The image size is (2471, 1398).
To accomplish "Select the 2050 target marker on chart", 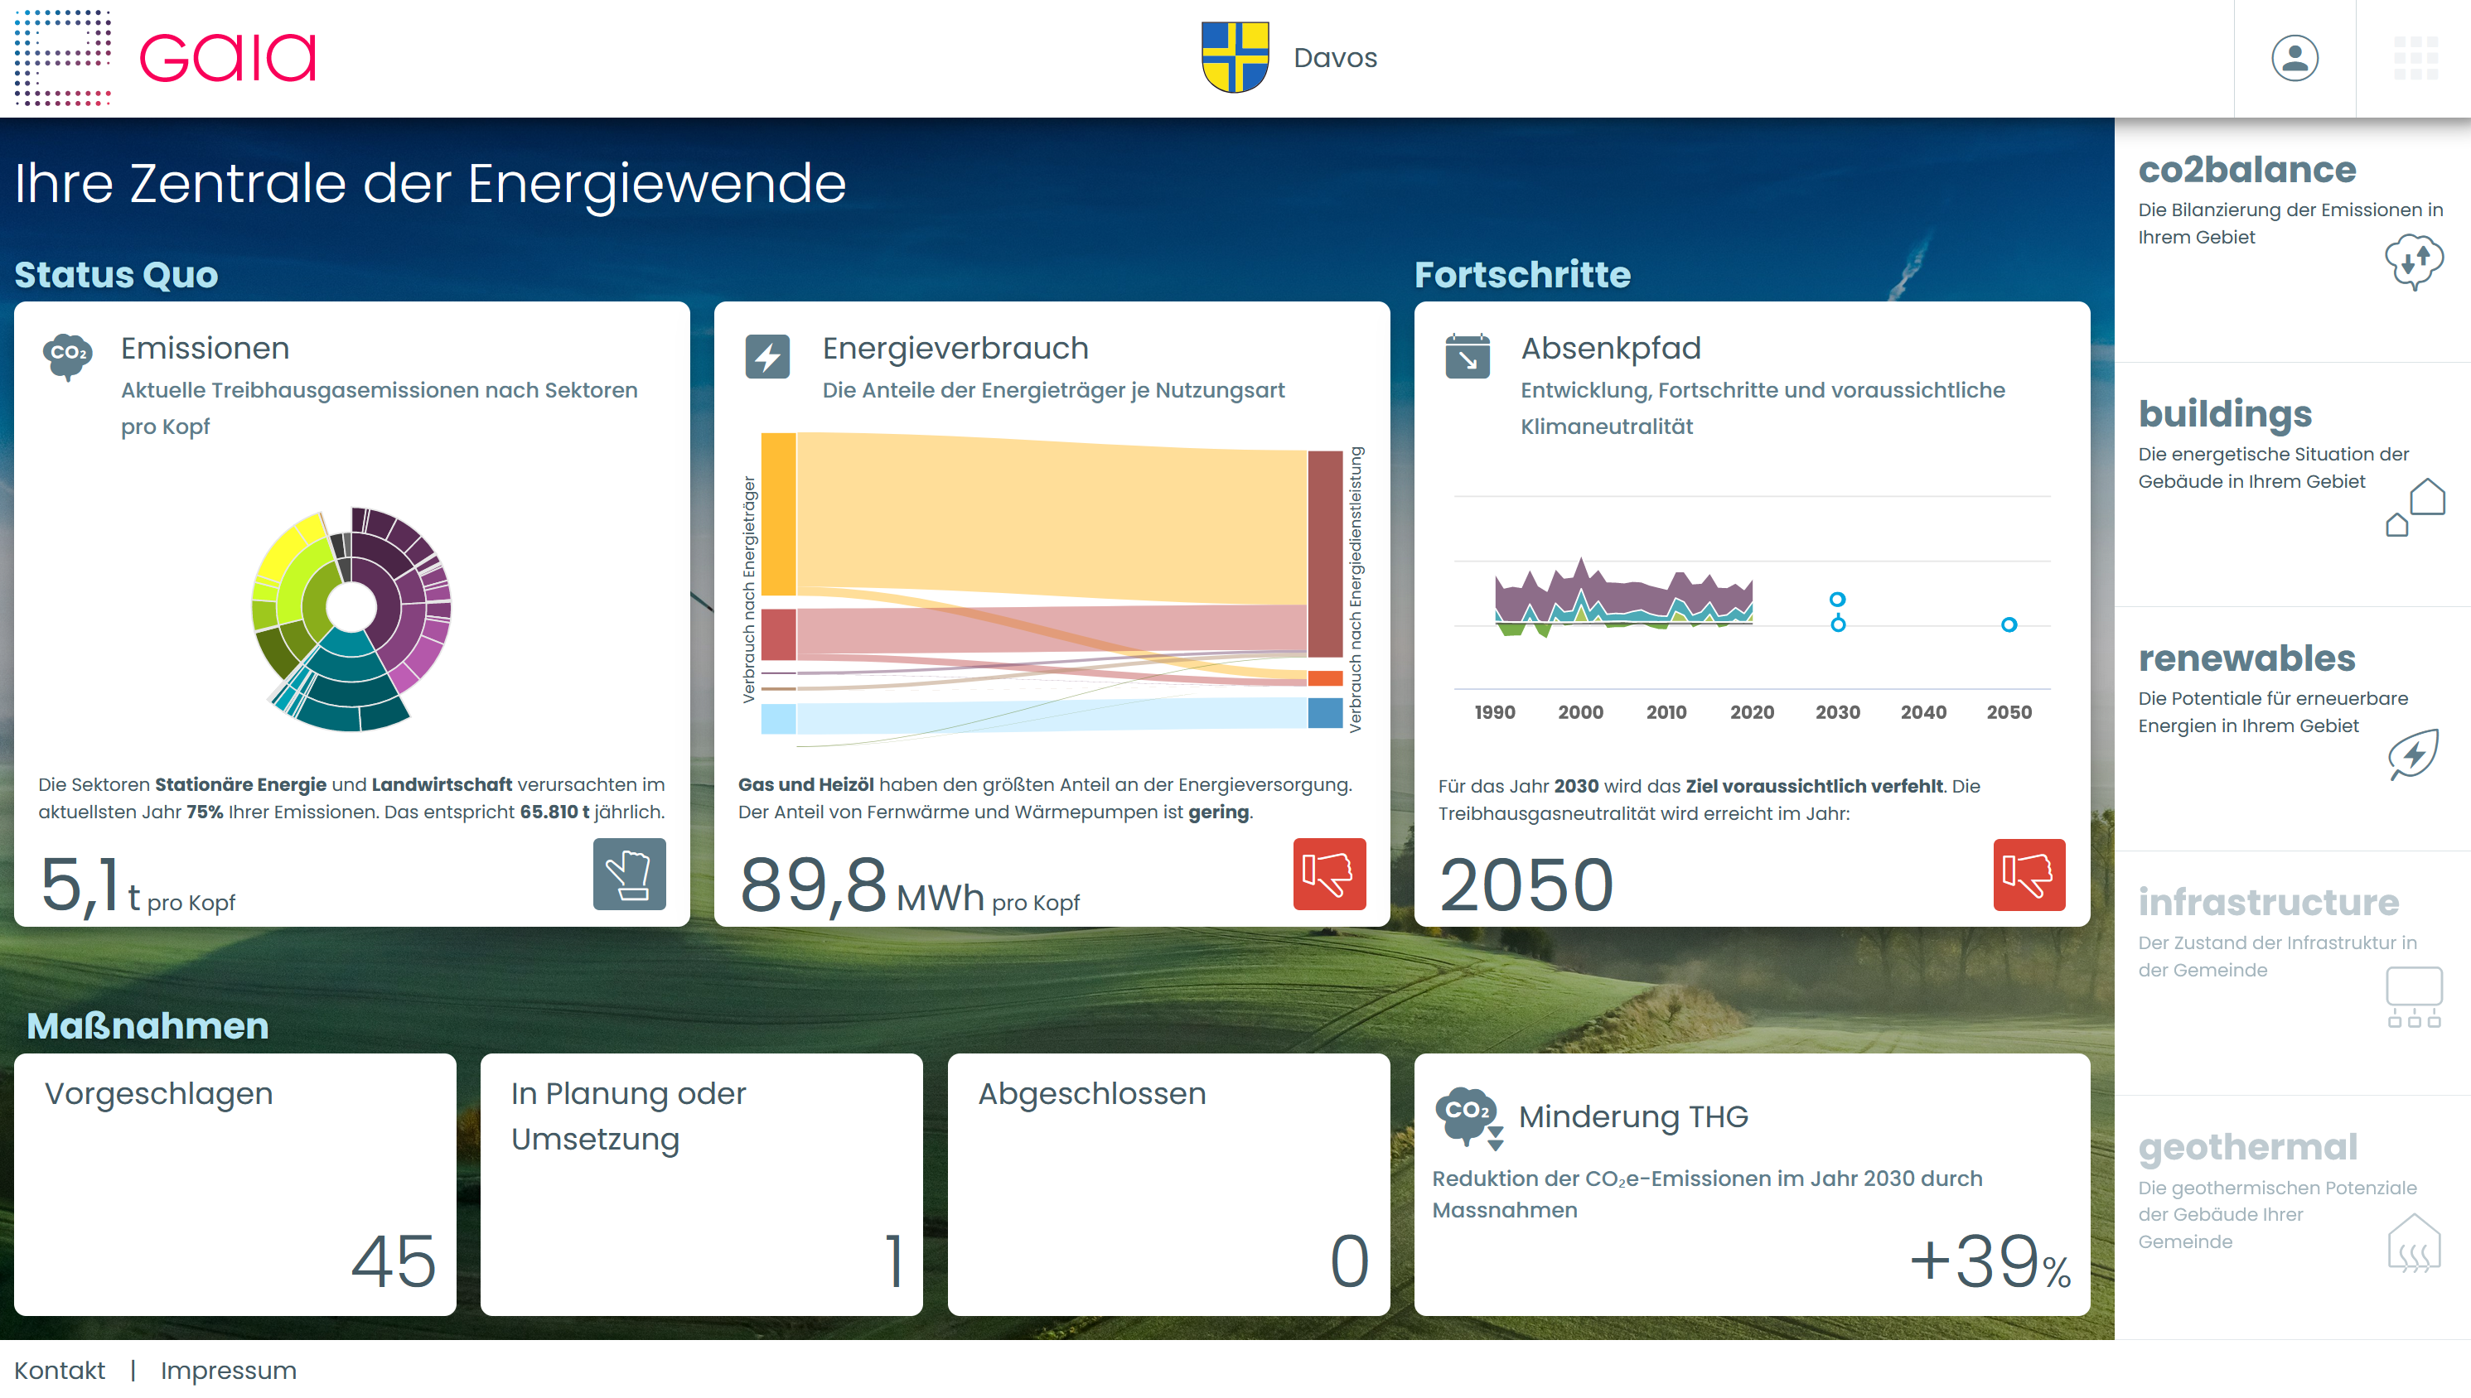I will click(x=2008, y=625).
